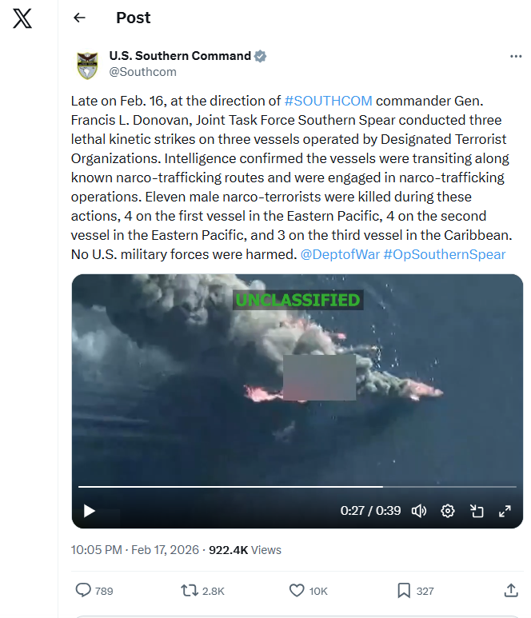Like the post with heart icon
The height and width of the screenshot is (618, 531).
pyautogui.click(x=297, y=590)
